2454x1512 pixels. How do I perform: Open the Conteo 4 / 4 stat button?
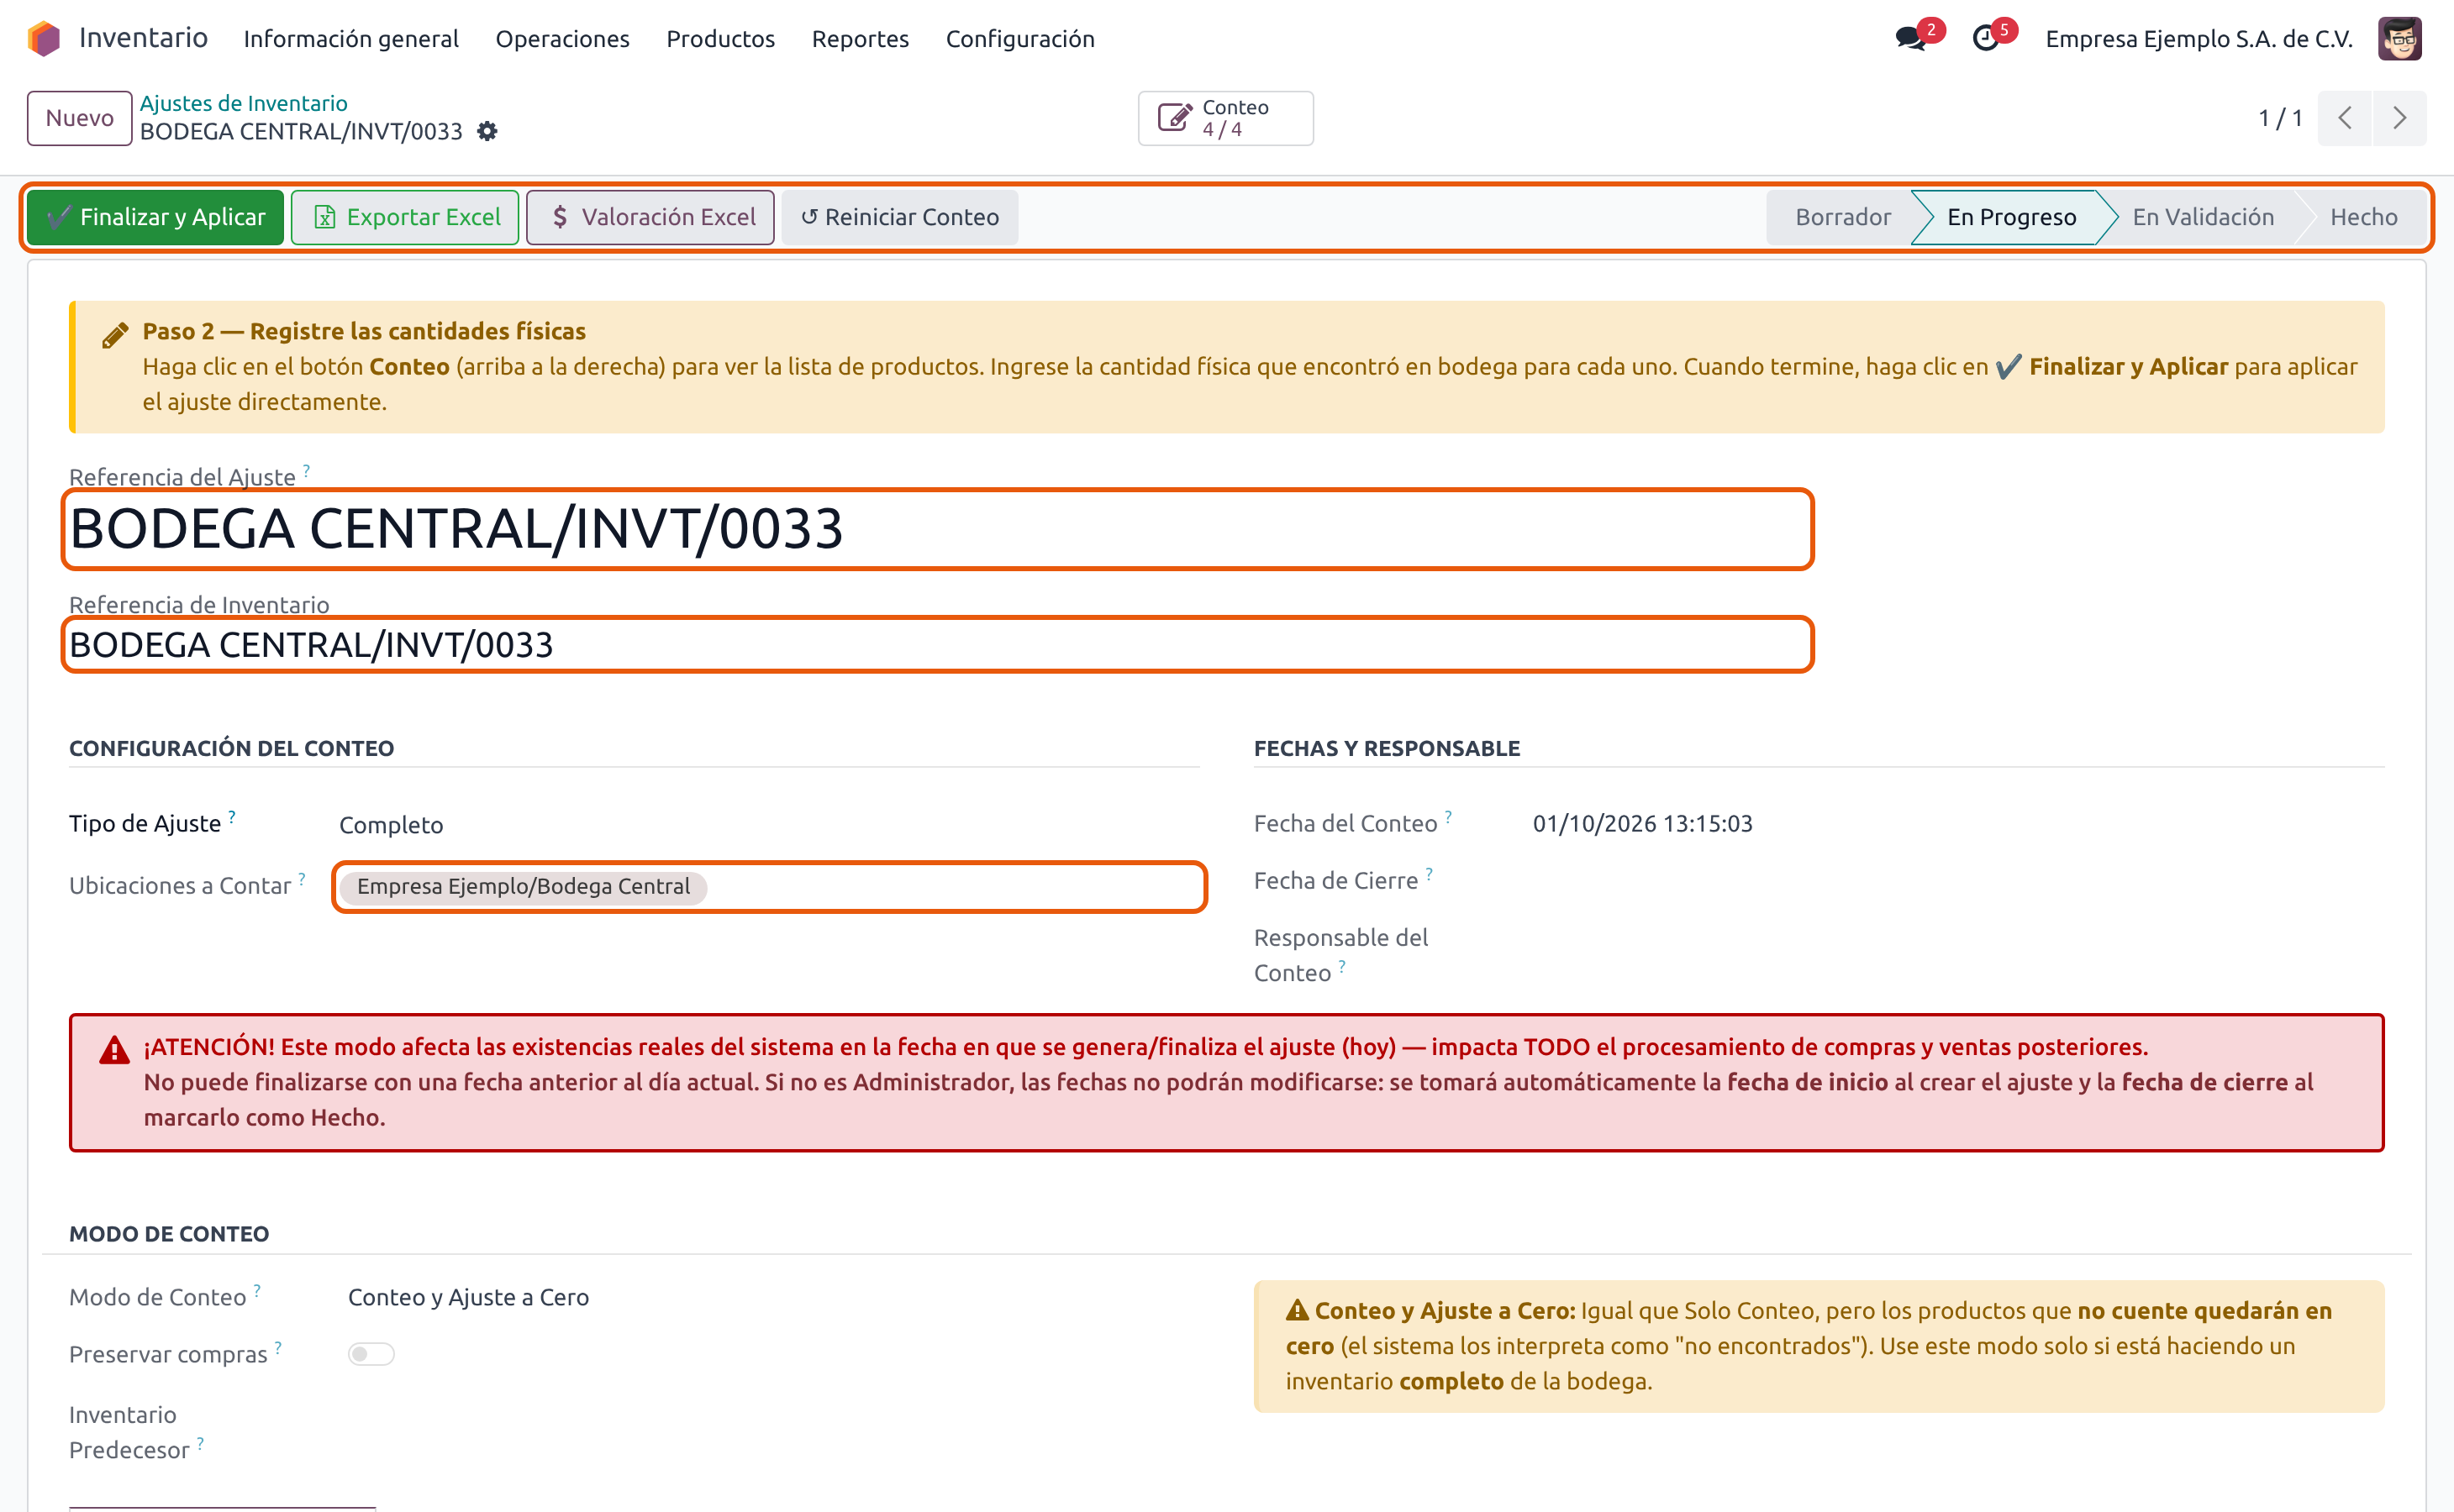pyautogui.click(x=1225, y=118)
